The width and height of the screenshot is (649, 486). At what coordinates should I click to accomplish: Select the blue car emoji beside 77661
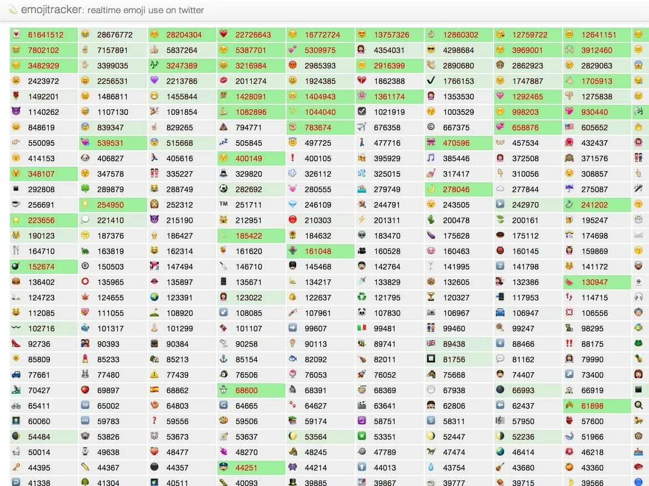pos(16,374)
